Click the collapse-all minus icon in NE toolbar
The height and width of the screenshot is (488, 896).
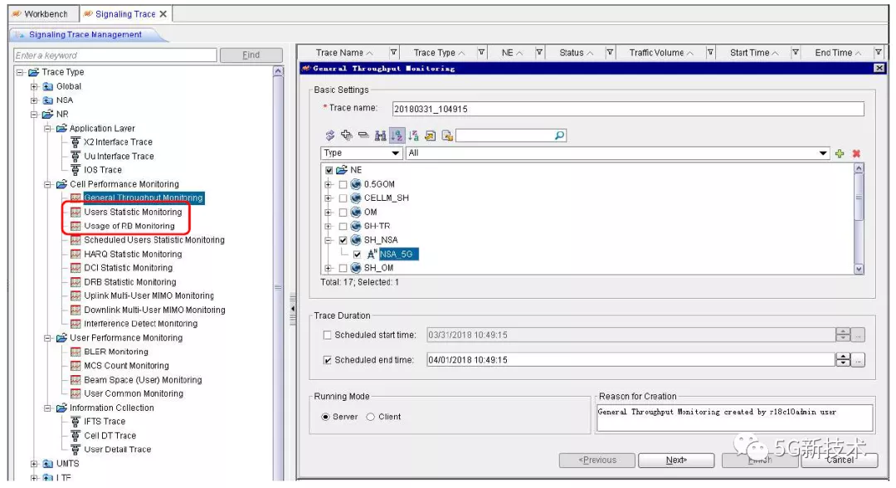coord(363,135)
